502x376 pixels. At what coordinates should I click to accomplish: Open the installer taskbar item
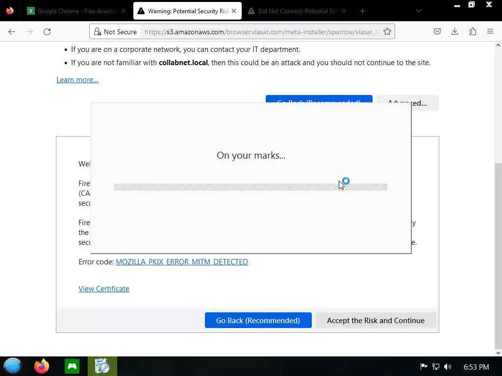pyautogui.click(x=102, y=366)
